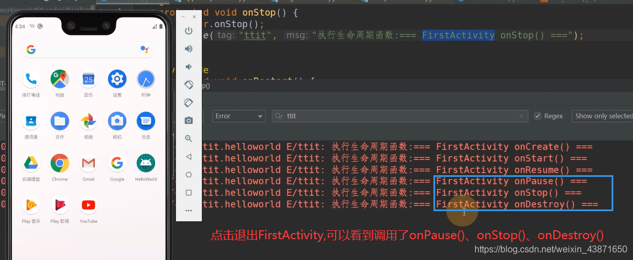Click the search magnifier icon in Logcat filter
Viewport: 633px width, 260px height.
click(278, 116)
